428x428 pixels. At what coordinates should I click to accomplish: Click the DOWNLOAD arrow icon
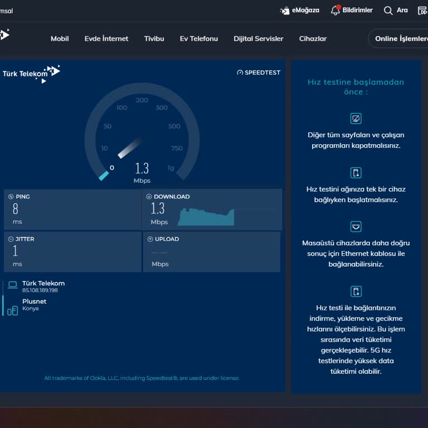click(149, 197)
